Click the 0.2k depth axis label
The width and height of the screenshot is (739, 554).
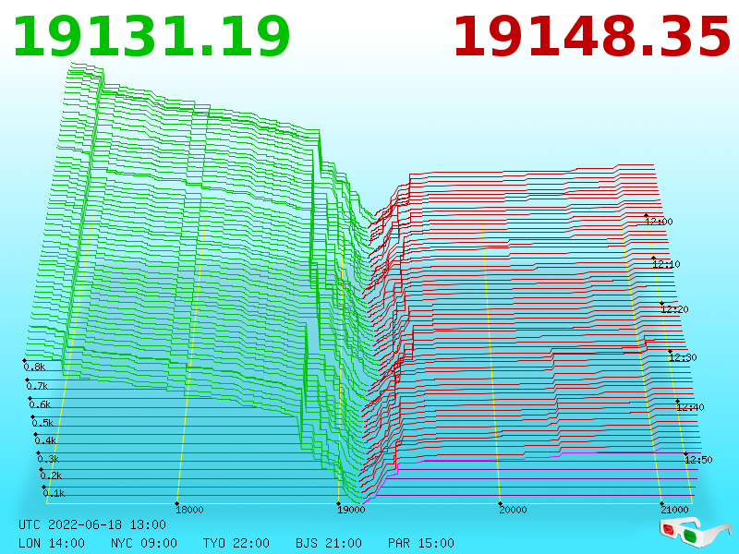point(52,476)
